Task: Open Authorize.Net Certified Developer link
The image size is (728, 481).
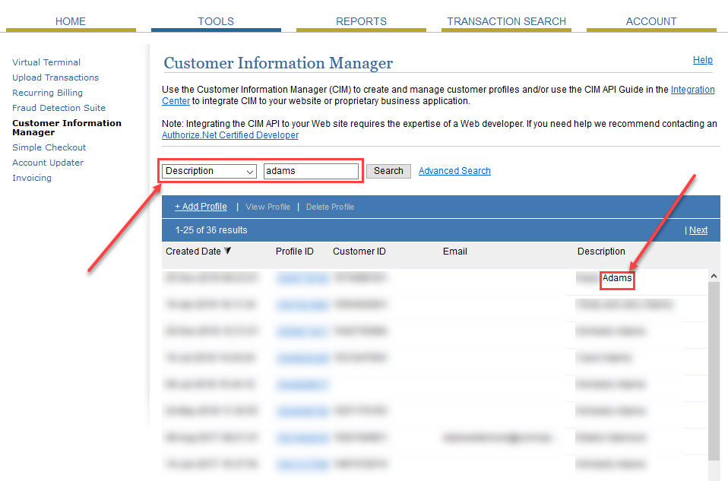Action: 230,135
